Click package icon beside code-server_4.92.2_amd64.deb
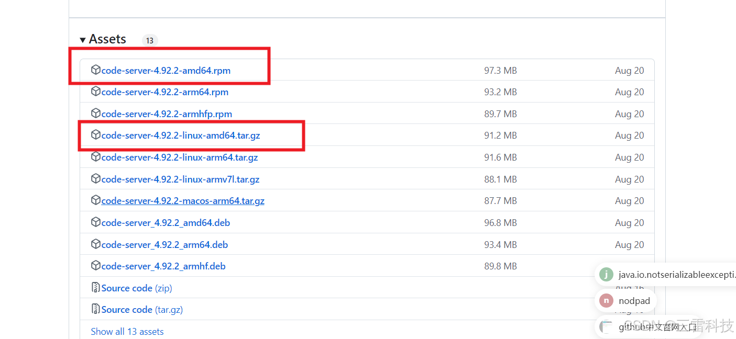This screenshot has width=736, height=339. click(x=95, y=222)
